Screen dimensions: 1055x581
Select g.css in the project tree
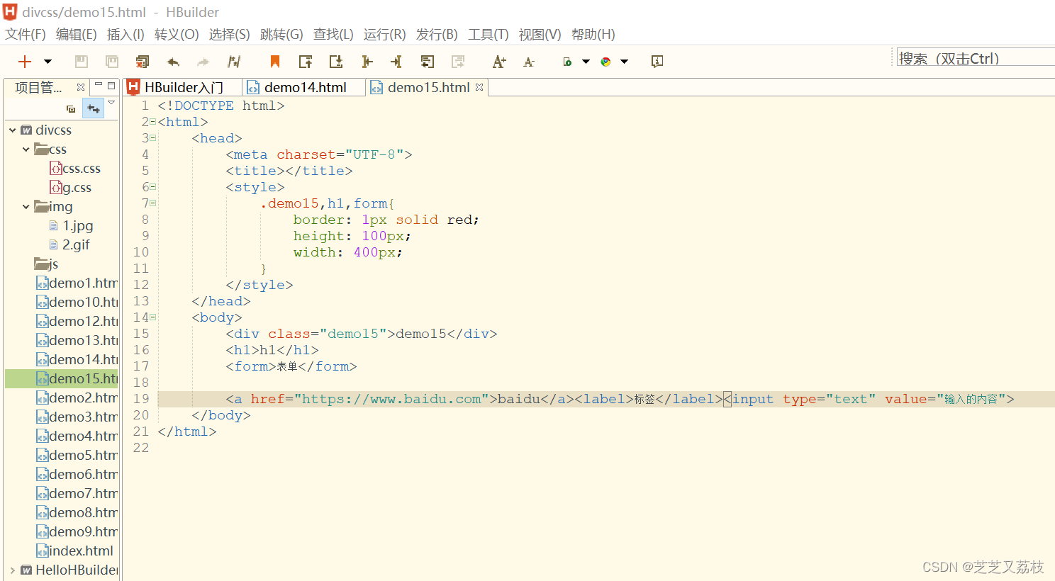(71, 188)
